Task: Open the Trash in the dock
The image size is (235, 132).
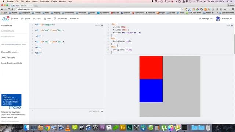Action: (208, 128)
